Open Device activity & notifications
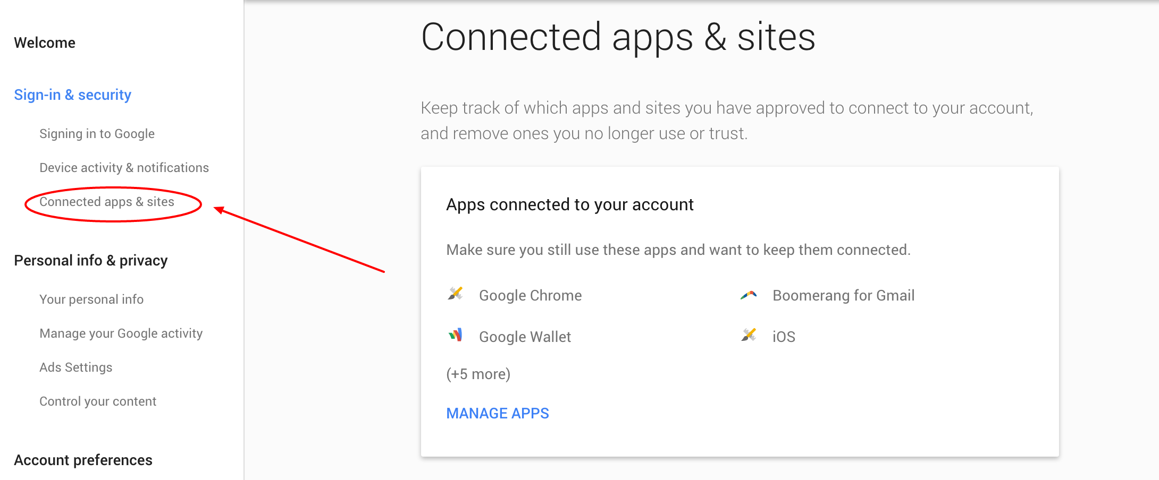The image size is (1159, 480). (x=124, y=168)
